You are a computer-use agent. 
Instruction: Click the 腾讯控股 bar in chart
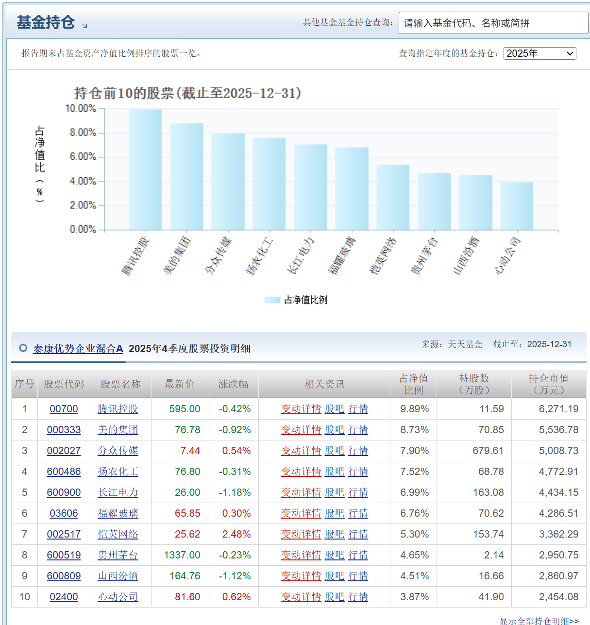[145, 170]
